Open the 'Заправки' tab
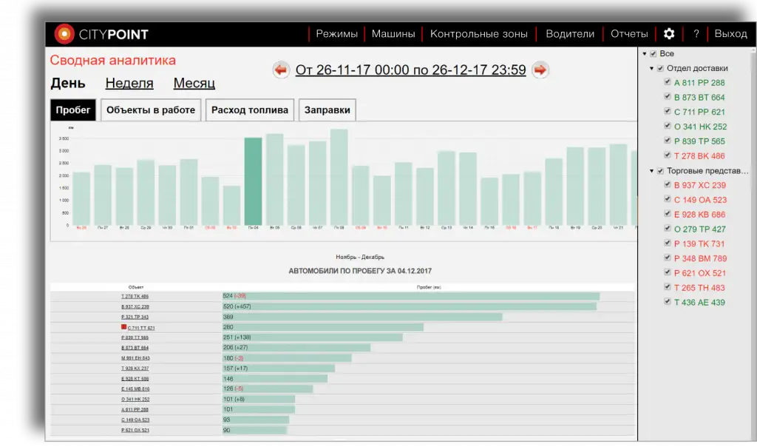The height and width of the screenshot is (447, 757). coord(327,110)
